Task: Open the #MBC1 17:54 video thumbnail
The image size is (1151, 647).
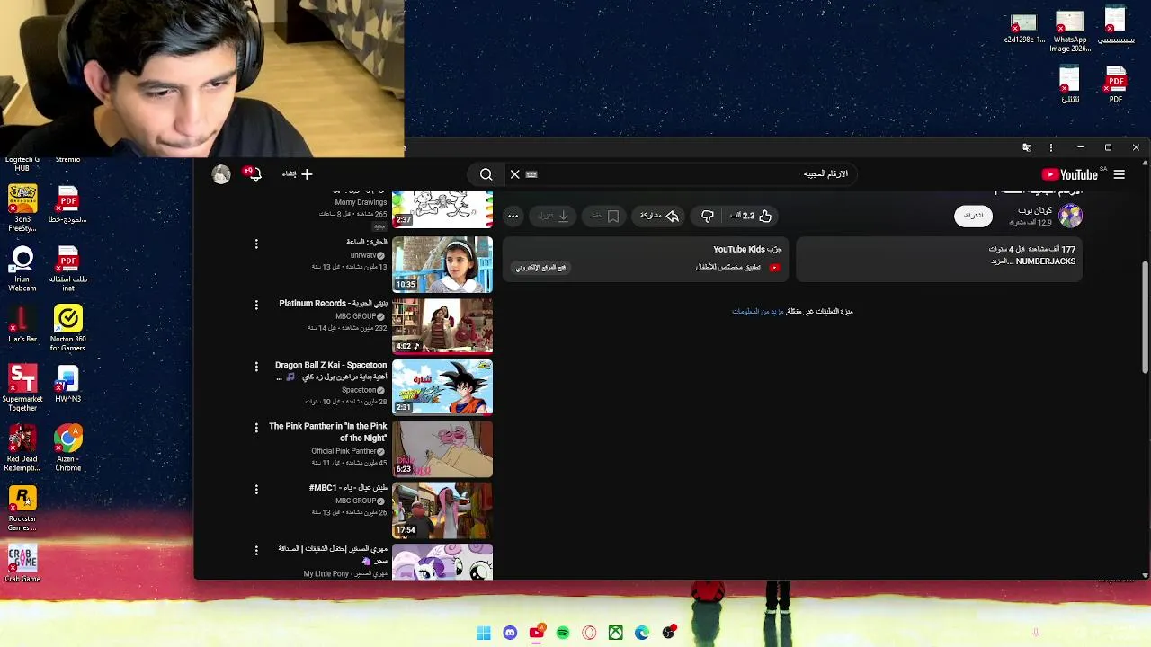Action: tap(442, 510)
